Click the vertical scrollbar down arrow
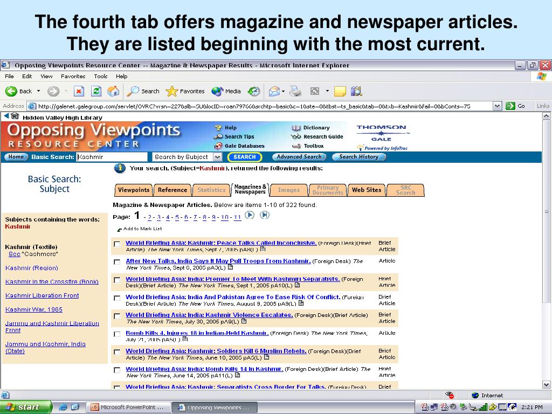This screenshot has width=552, height=414. click(x=547, y=385)
